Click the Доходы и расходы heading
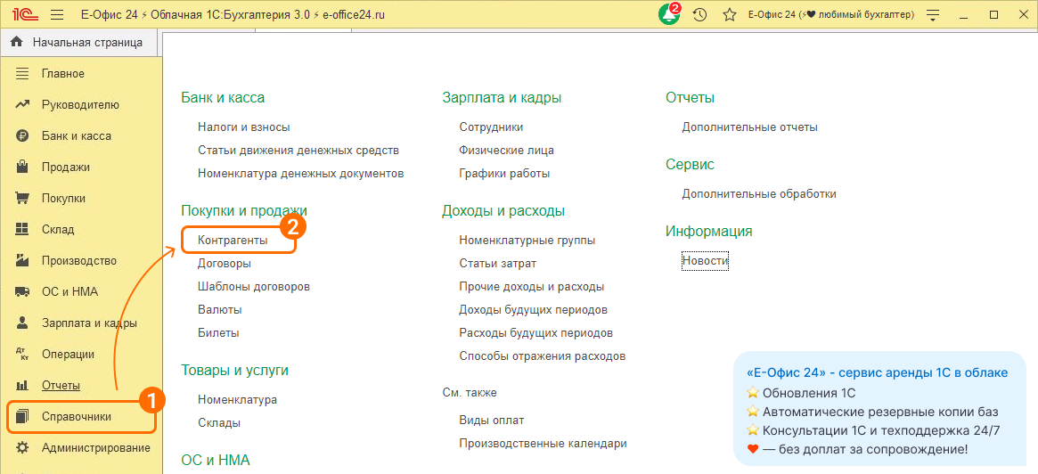 [503, 211]
